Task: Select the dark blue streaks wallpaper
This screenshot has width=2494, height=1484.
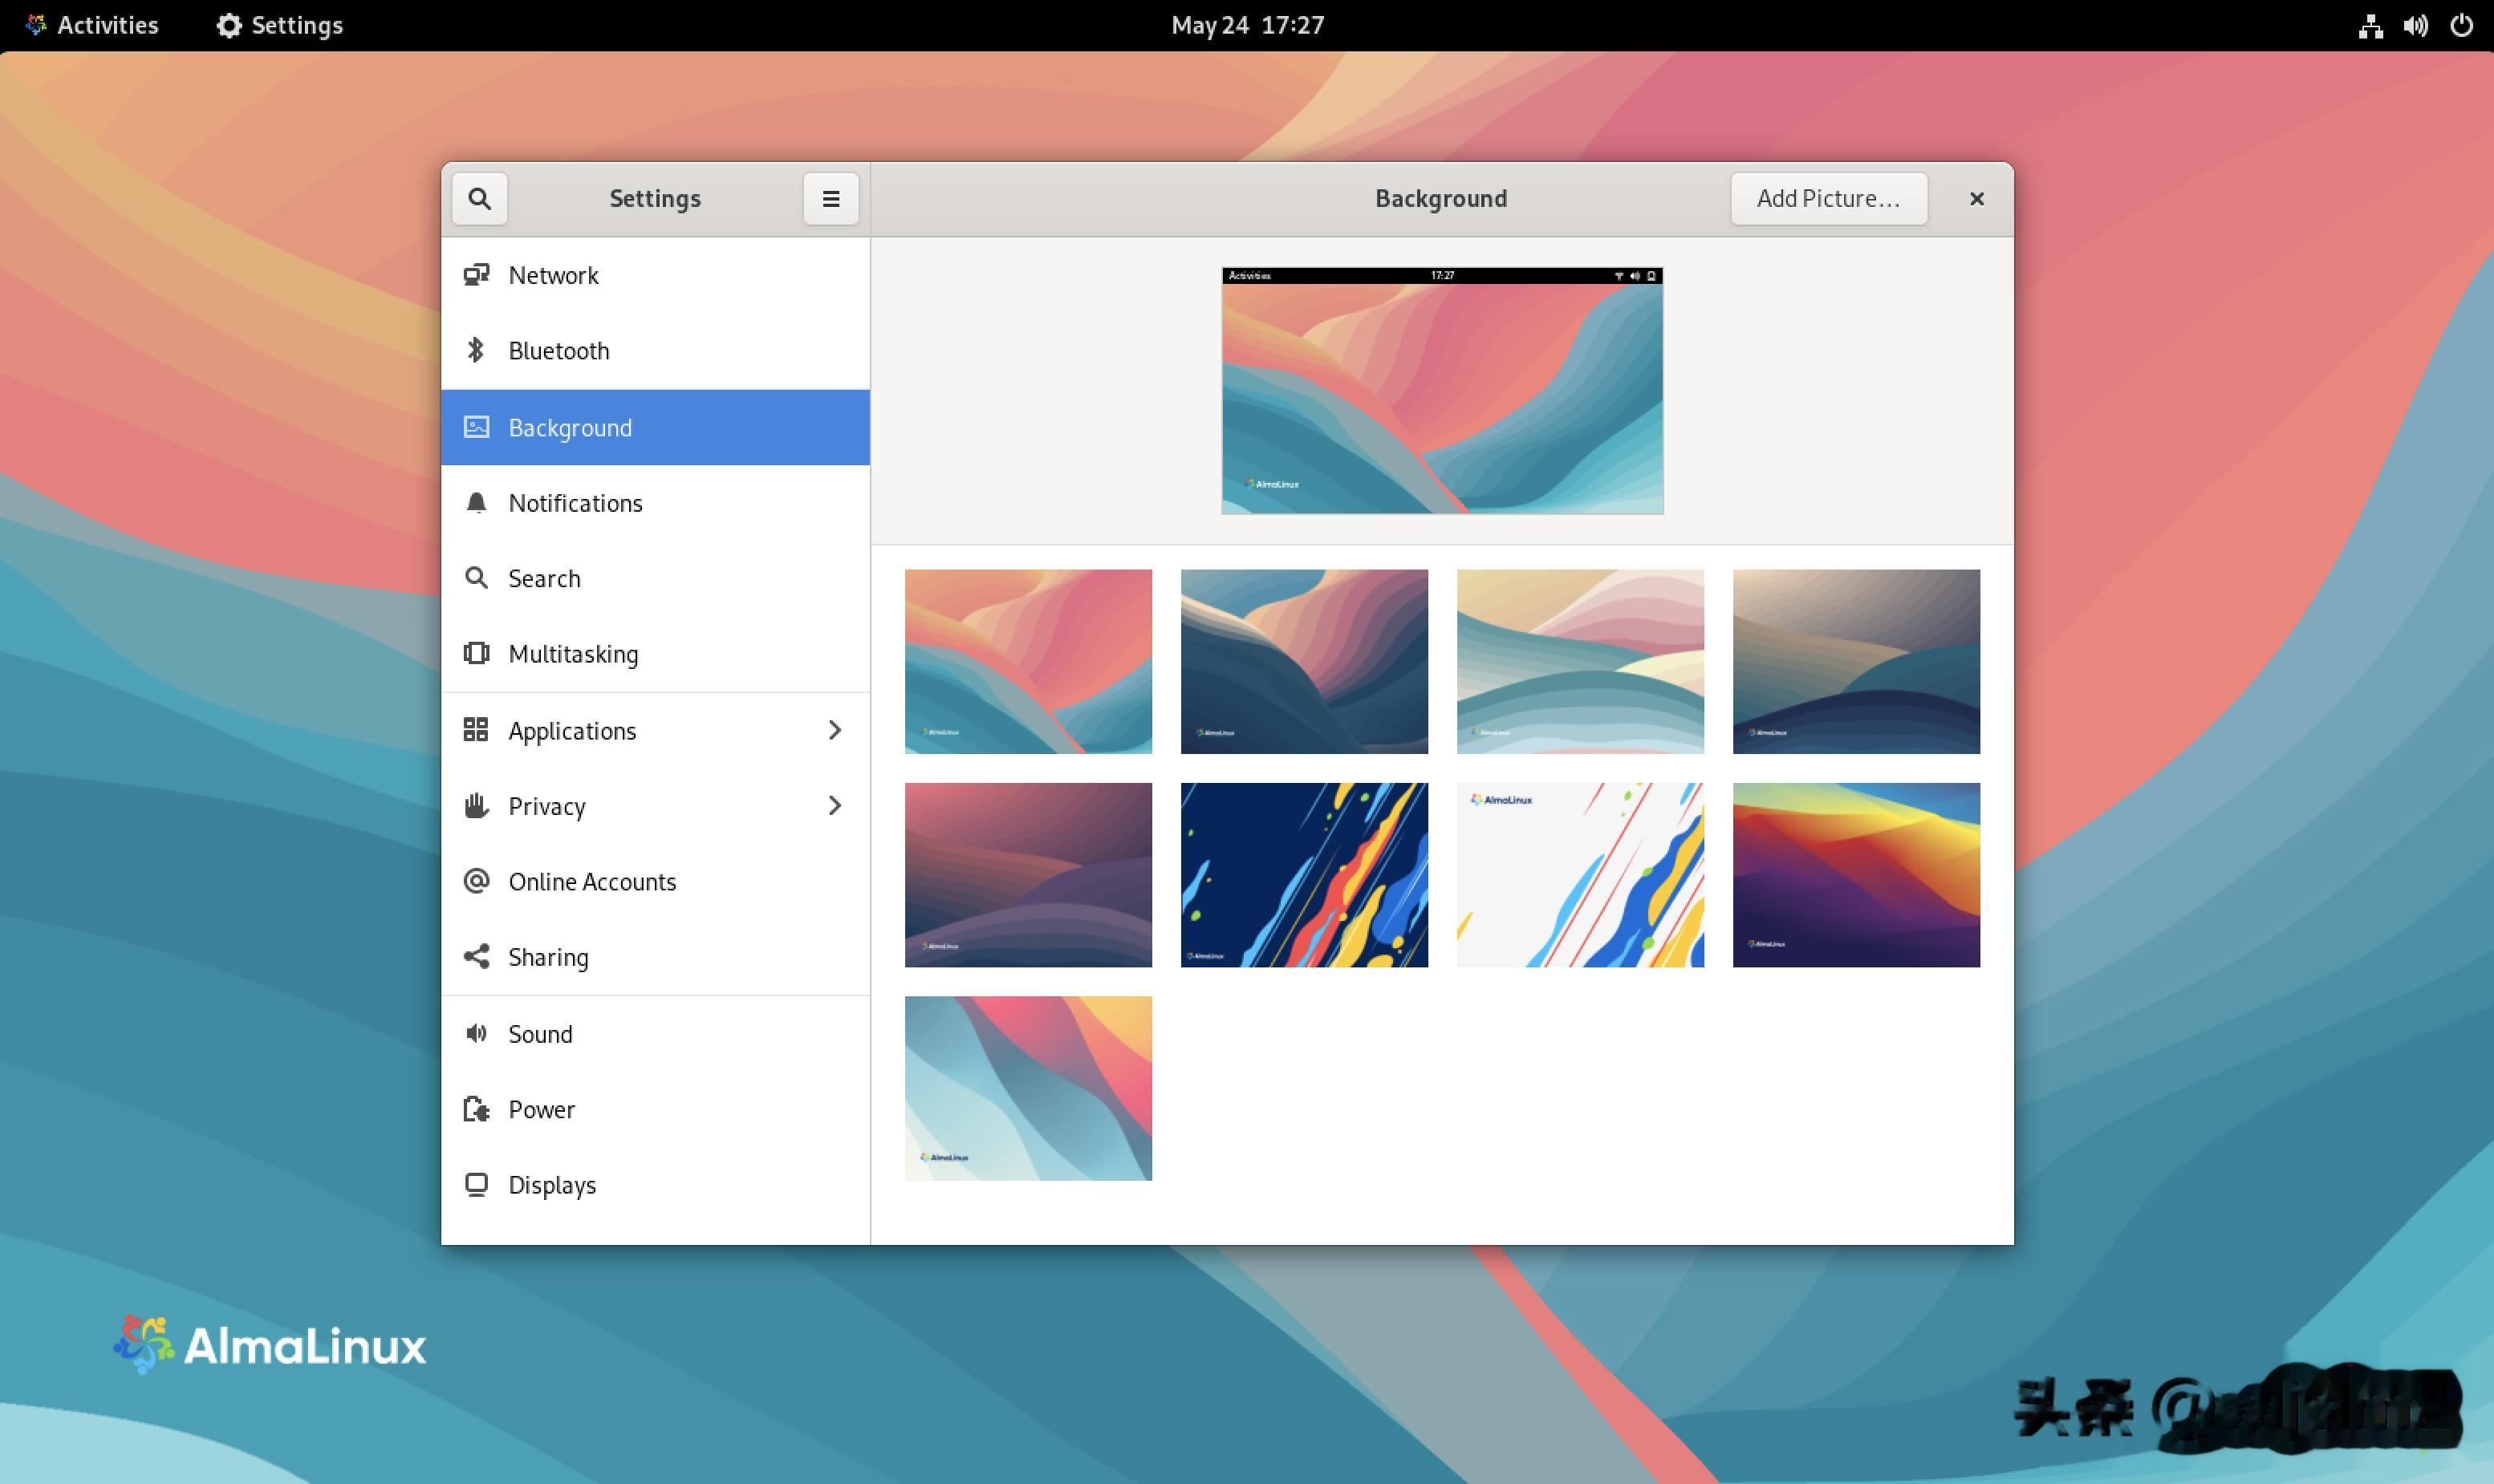Action: click(1303, 875)
